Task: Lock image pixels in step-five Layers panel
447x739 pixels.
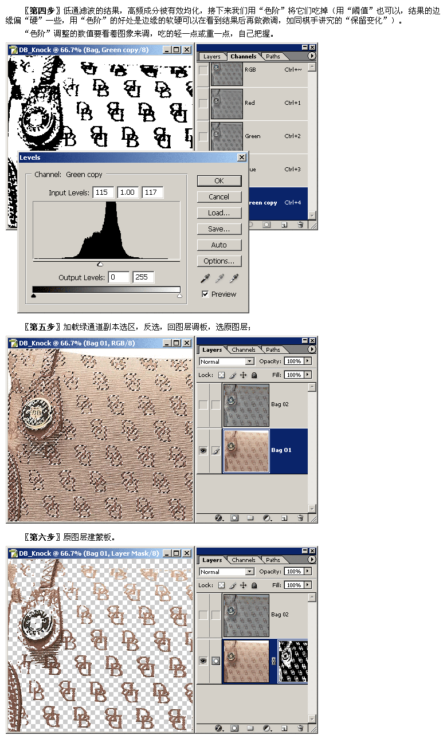Action: (x=232, y=375)
